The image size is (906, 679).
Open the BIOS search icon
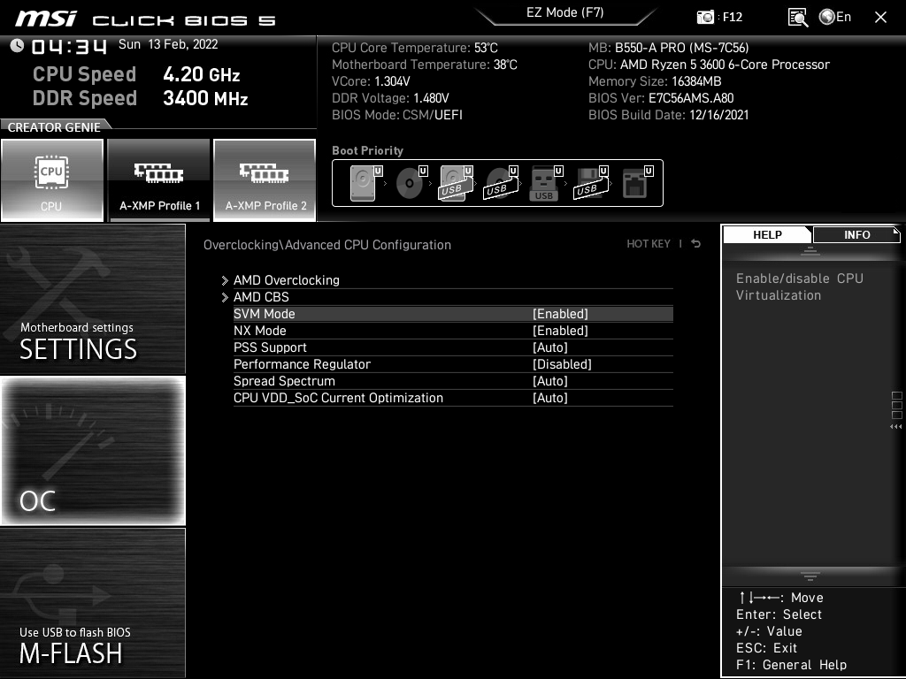tap(797, 17)
